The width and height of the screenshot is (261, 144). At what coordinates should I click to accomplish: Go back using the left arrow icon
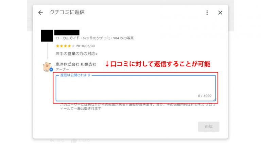point(40,13)
